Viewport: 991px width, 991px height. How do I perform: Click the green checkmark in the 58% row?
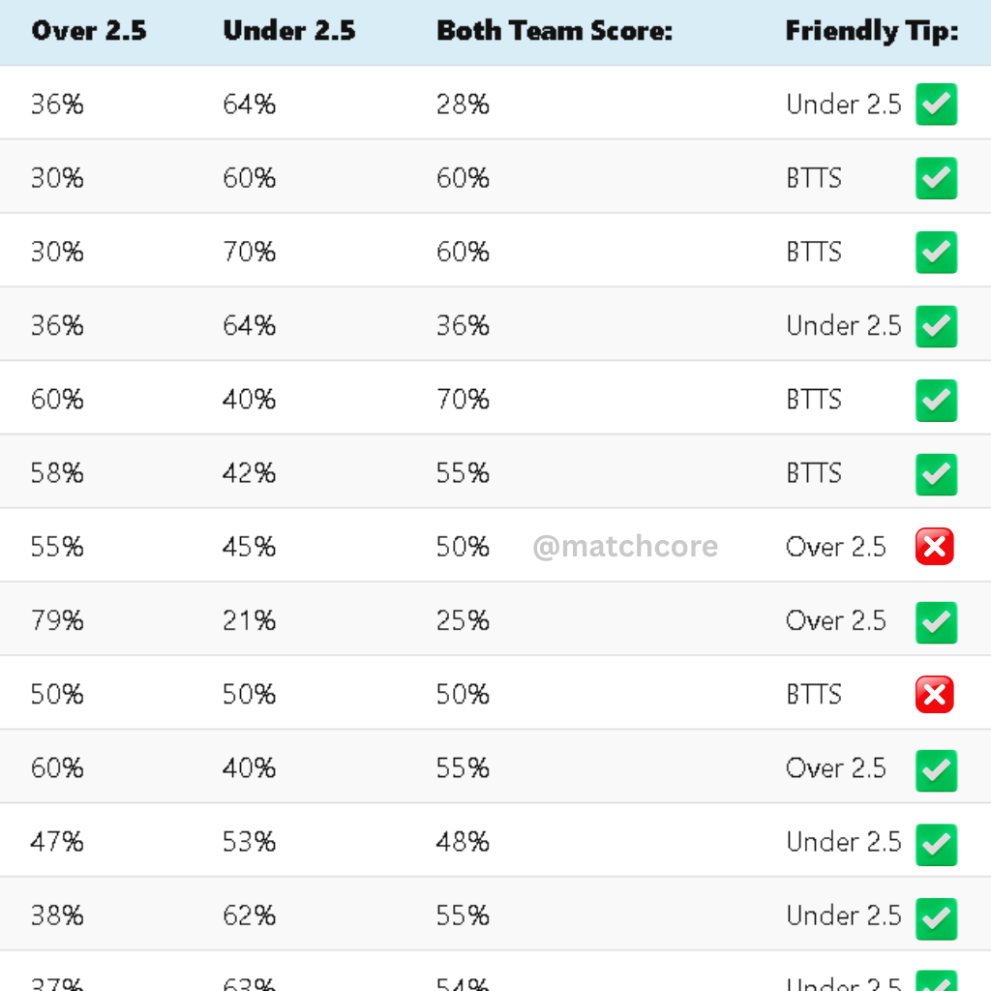[936, 474]
